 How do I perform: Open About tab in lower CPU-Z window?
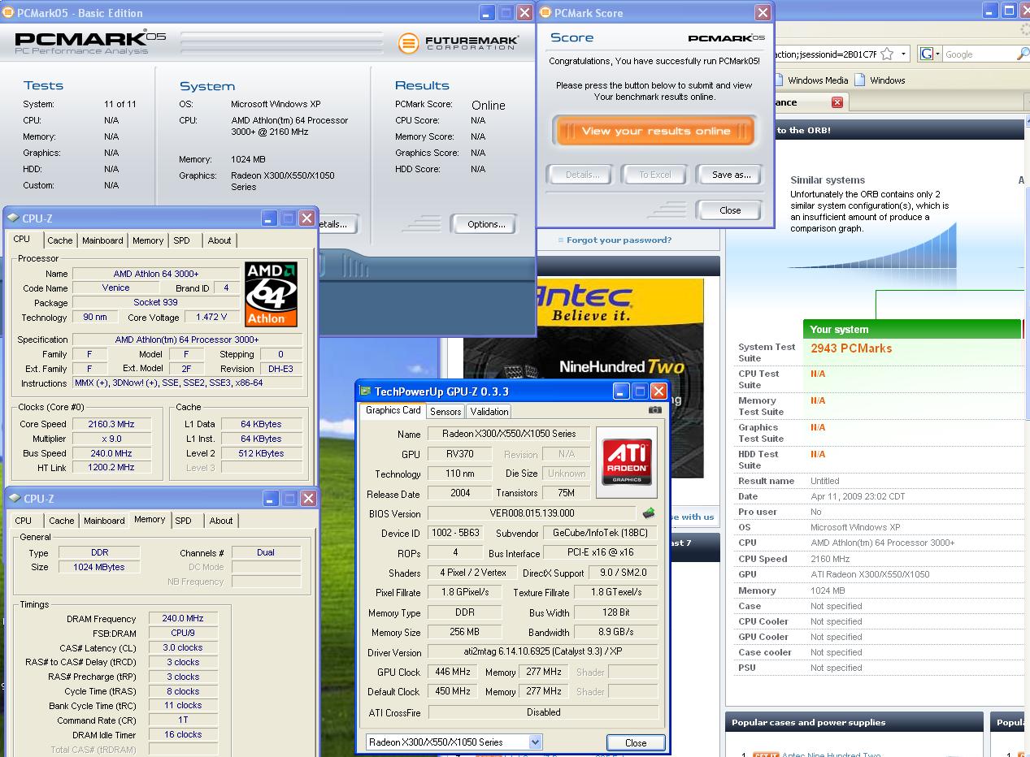[221, 521]
